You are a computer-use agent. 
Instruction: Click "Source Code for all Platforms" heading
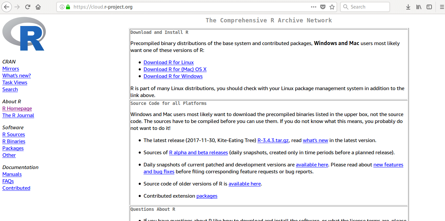pyautogui.click(x=168, y=103)
